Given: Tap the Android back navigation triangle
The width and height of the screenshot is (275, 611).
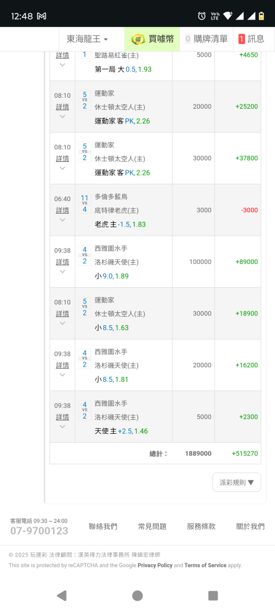Looking at the screenshot, I should click(61, 595).
